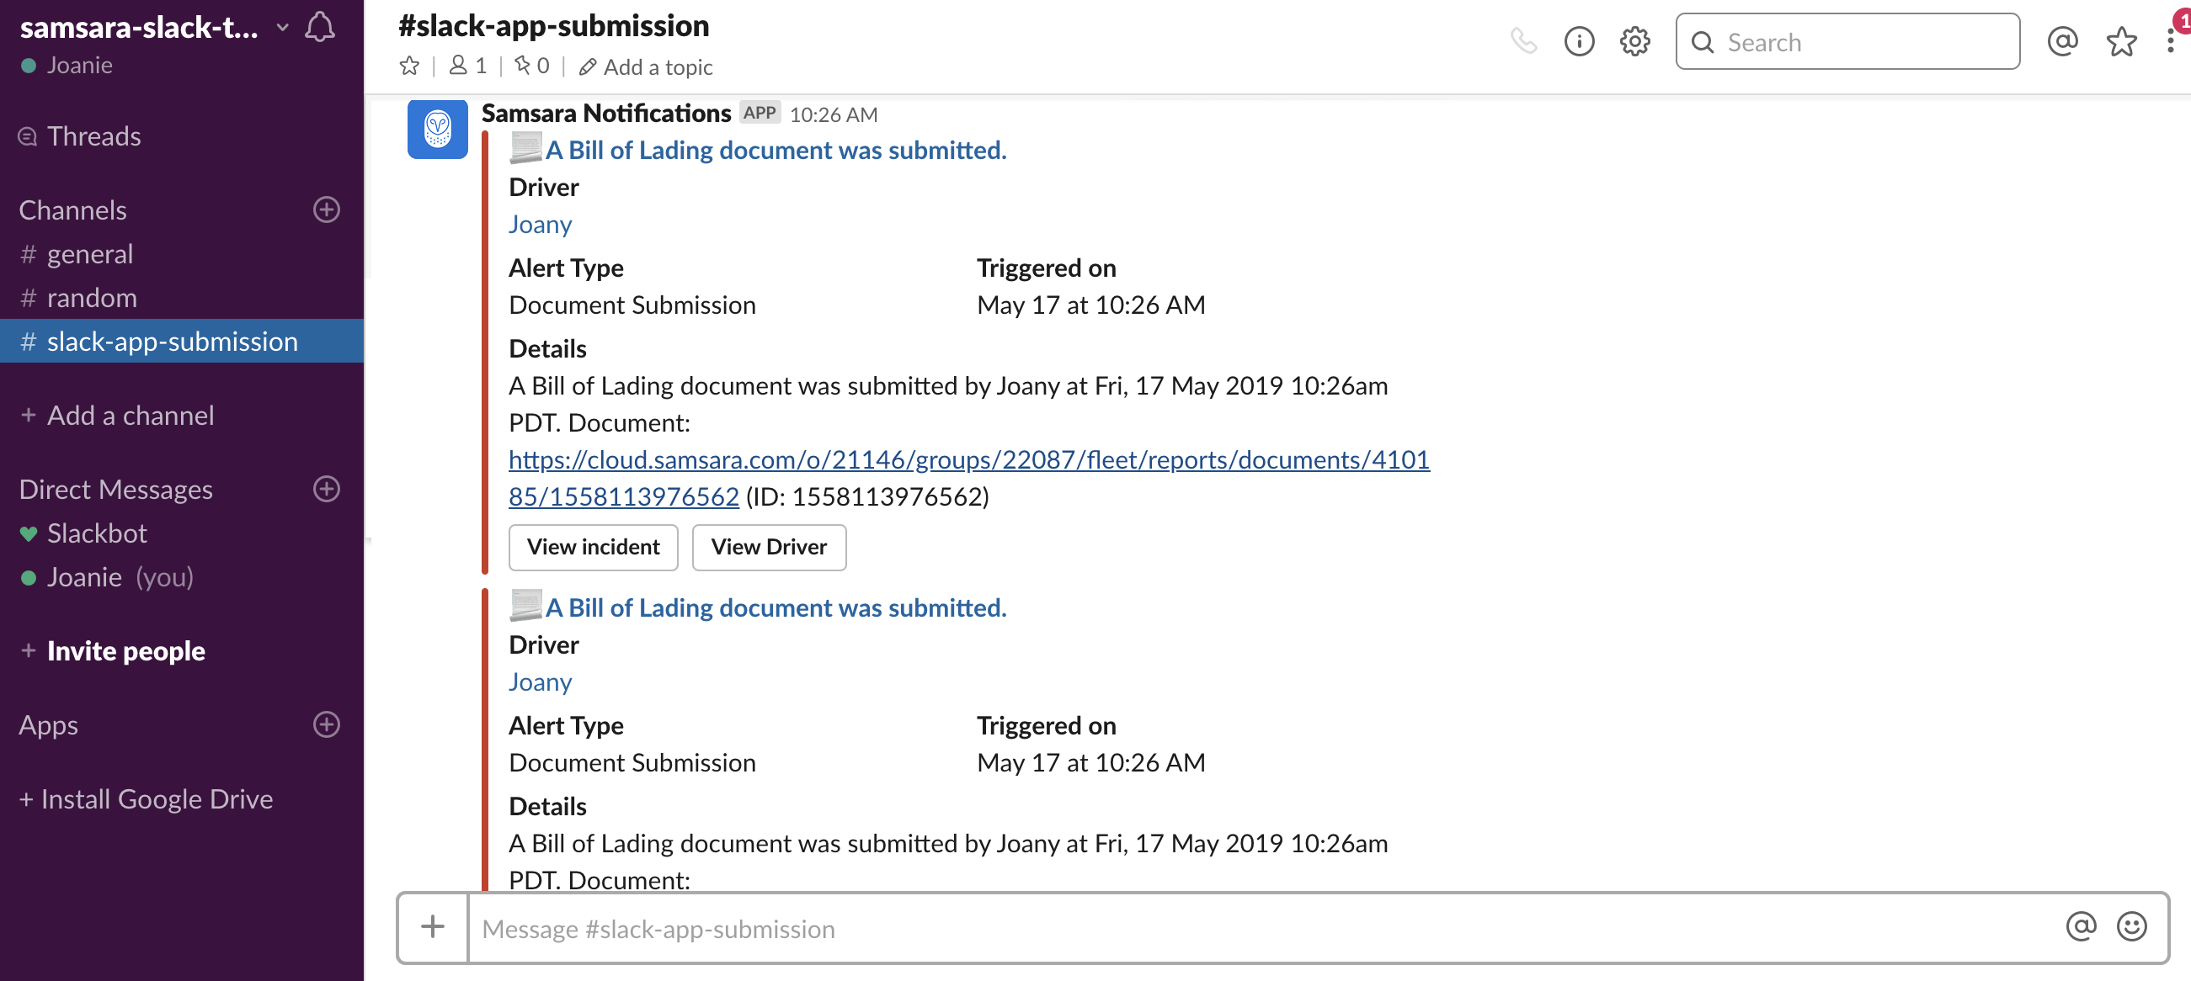
Task: Open the Add channels plus dropdown
Action: [x=326, y=210]
